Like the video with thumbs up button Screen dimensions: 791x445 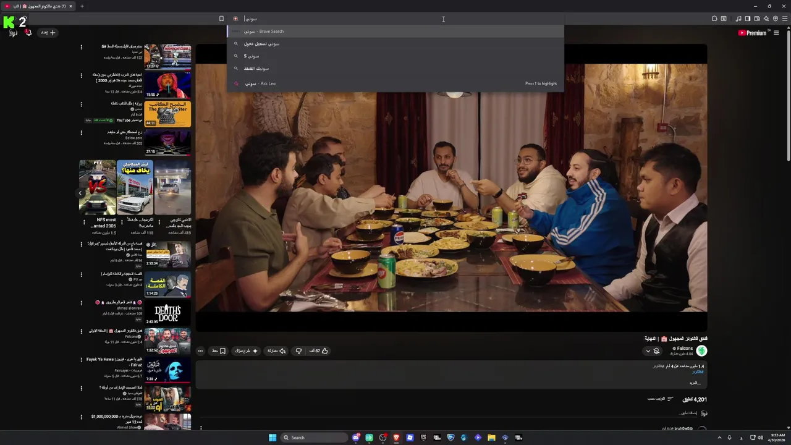coord(319,351)
